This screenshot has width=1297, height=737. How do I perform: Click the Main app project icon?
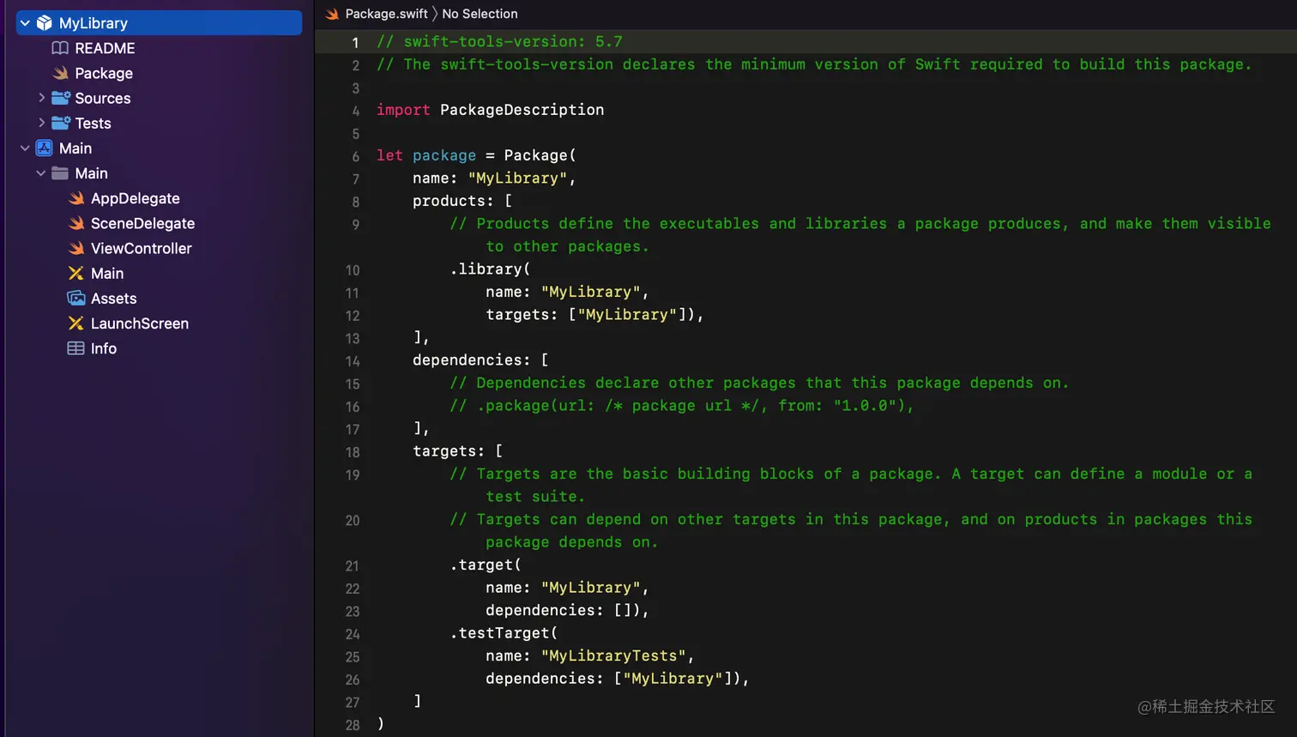pyautogui.click(x=45, y=148)
